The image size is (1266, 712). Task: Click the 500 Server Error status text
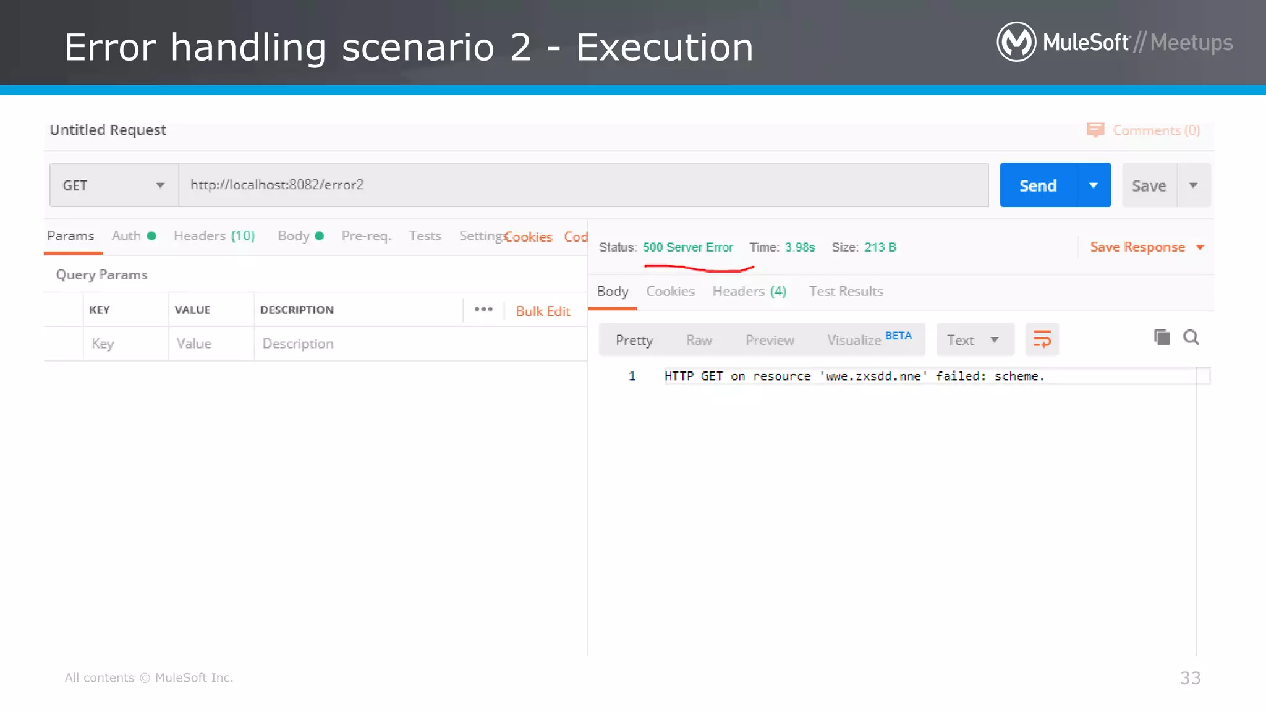coord(687,247)
